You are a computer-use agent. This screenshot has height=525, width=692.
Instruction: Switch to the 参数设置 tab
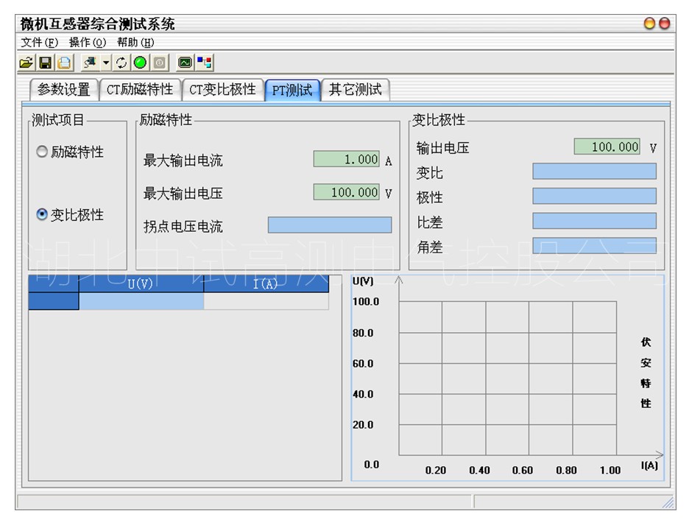(x=63, y=90)
